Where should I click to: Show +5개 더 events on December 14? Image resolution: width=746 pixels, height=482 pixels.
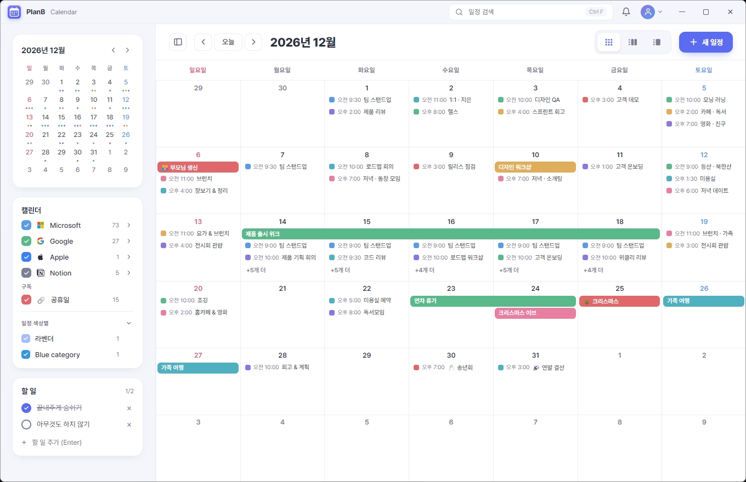click(x=256, y=270)
